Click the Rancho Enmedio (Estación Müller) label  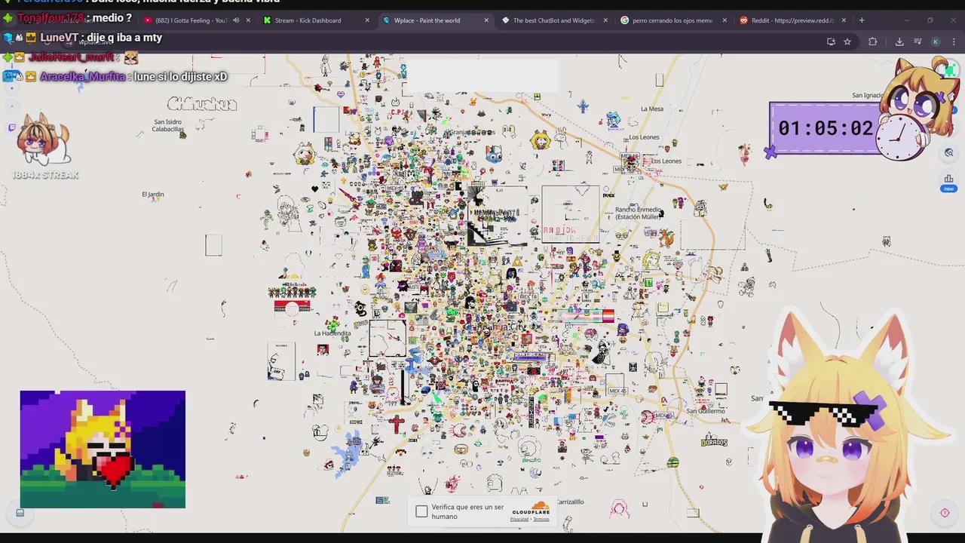pos(638,213)
